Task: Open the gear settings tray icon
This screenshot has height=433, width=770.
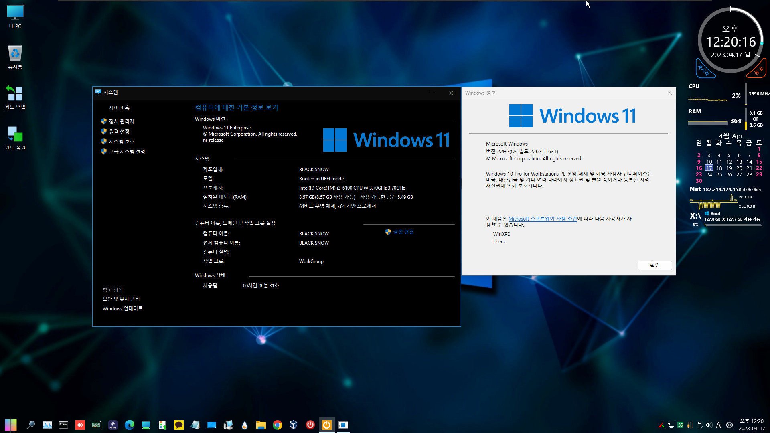Action: [729, 425]
